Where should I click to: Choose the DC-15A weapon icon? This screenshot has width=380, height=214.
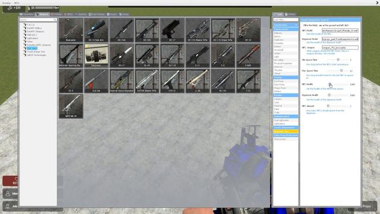122,30
